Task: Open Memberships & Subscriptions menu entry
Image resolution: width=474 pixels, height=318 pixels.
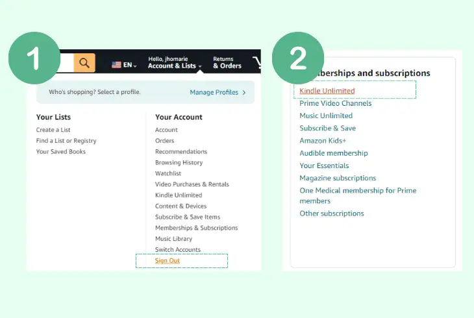Action: [x=197, y=228]
